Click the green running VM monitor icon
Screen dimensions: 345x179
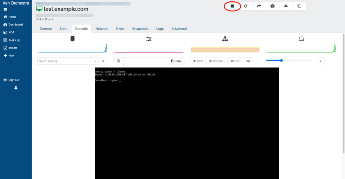[x=39, y=9]
